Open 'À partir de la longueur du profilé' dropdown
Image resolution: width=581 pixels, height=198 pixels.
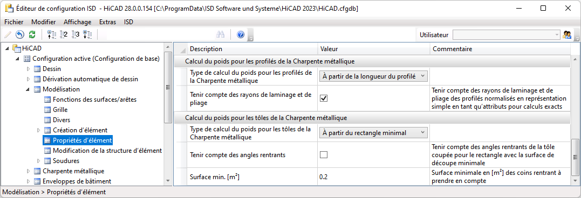coord(373,76)
